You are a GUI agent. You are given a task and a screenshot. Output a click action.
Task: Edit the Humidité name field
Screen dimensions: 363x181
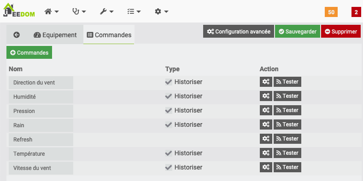click(41, 97)
